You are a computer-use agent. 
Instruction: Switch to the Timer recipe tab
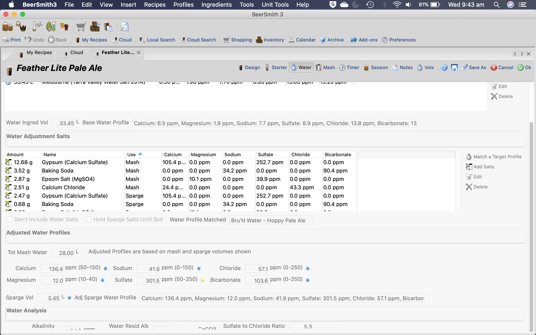[349, 67]
